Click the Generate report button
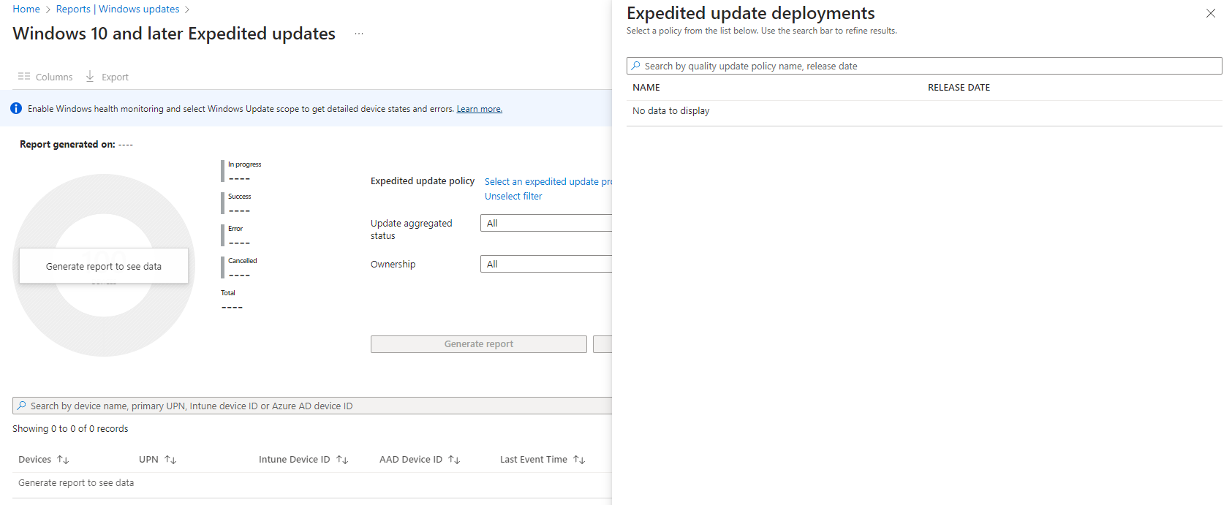Screen dimensions: 1232x505 (479, 344)
